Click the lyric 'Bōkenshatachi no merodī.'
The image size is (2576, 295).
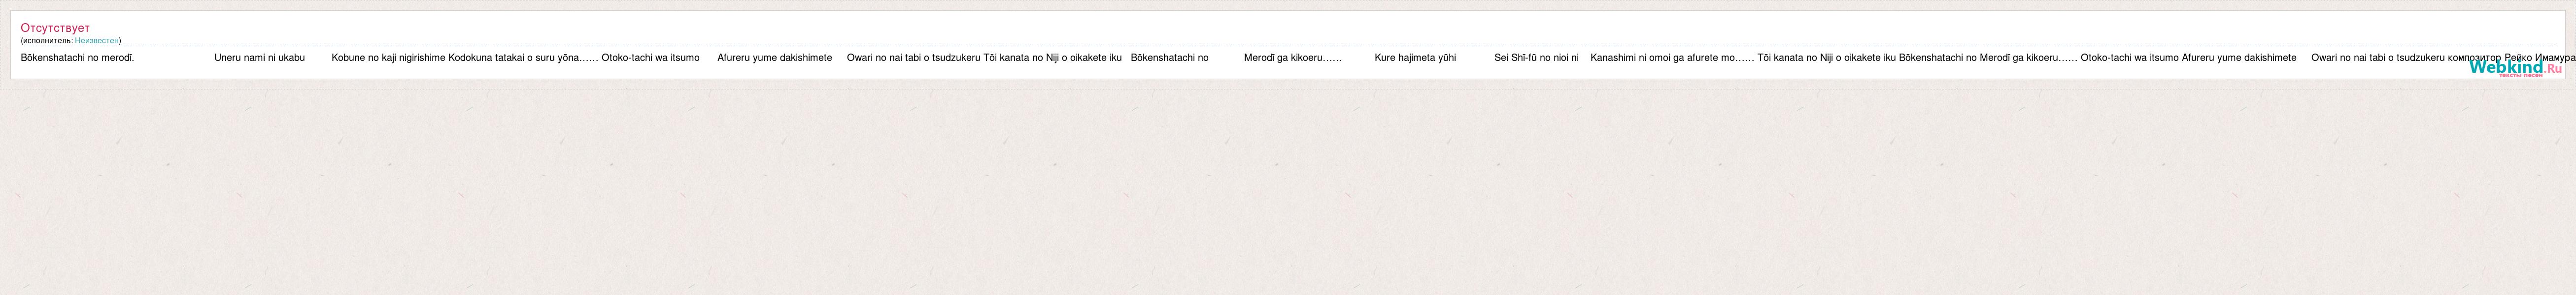pos(77,58)
